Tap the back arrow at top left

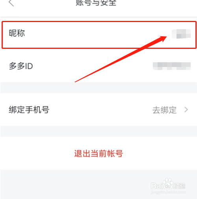click(x=11, y=3)
